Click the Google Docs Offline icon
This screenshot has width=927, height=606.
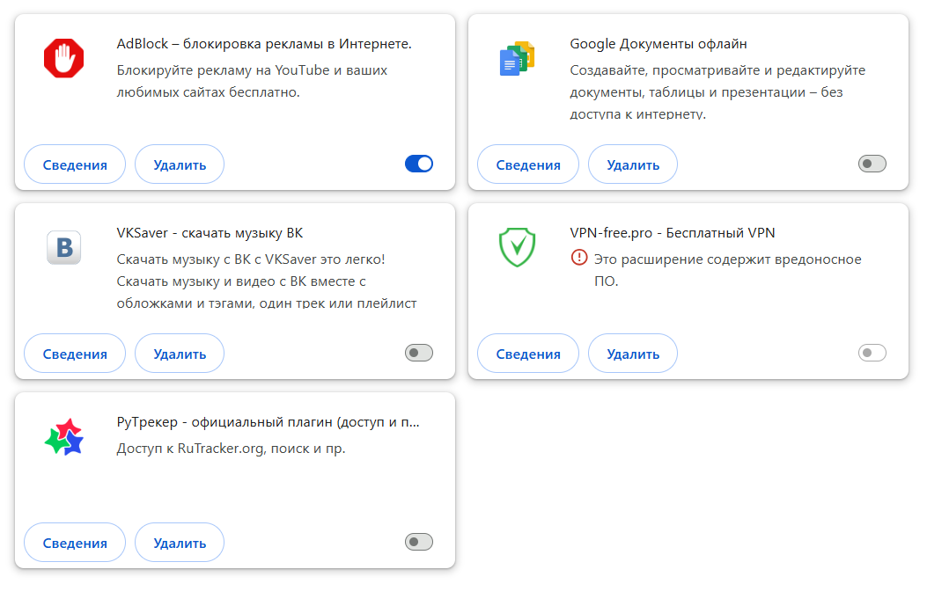(517, 59)
